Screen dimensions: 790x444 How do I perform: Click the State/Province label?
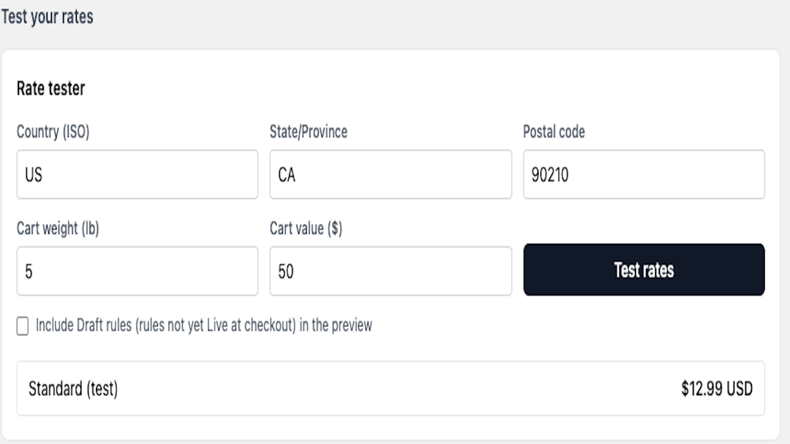(x=309, y=132)
